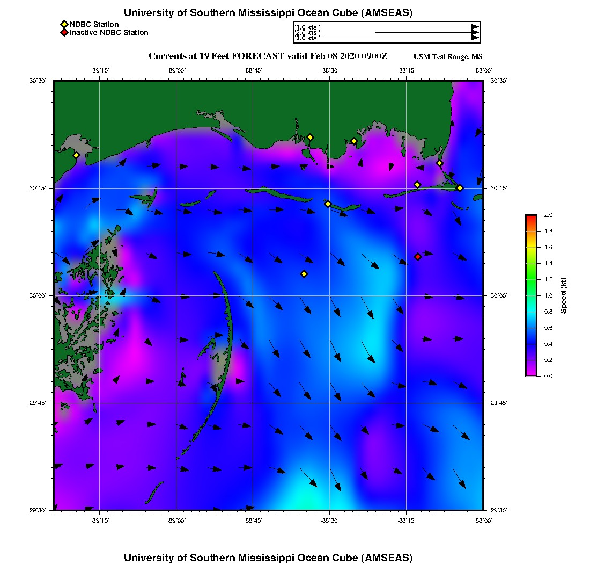
Task: Click the "NDBC Station" legend label
Action: [94, 24]
